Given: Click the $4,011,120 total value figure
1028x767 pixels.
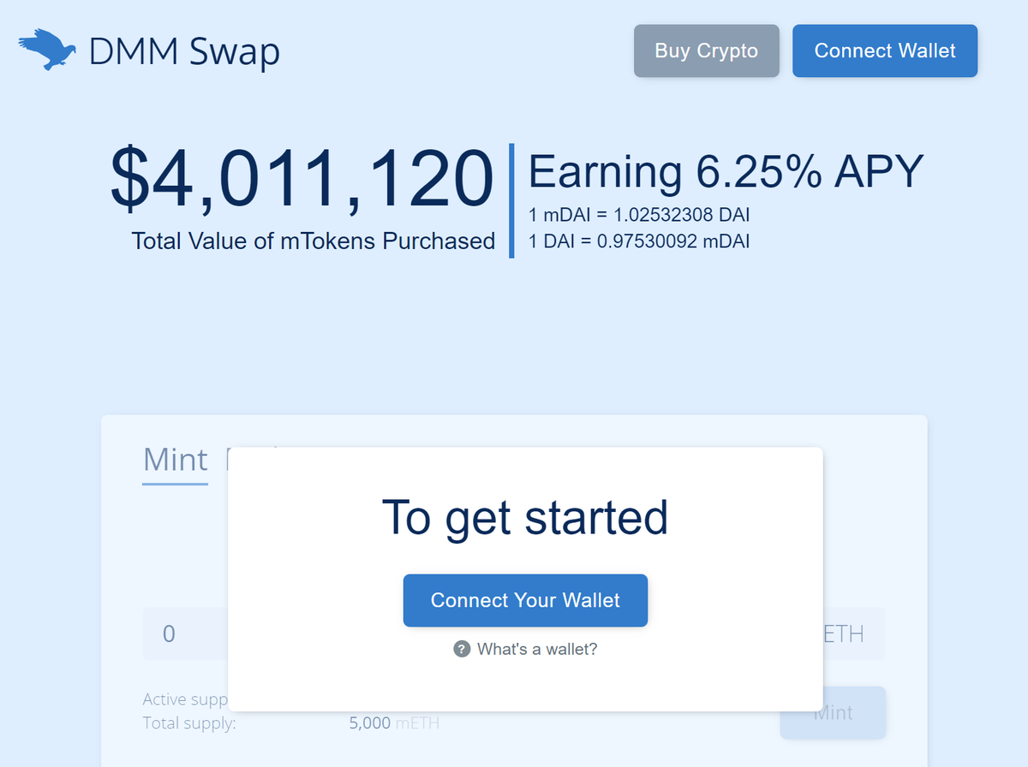Looking at the screenshot, I should tap(302, 180).
